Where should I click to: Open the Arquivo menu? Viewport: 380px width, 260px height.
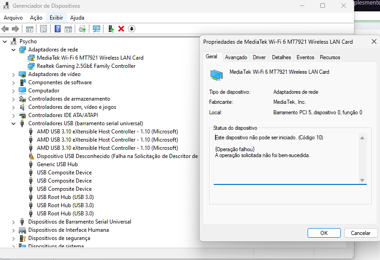pos(13,18)
